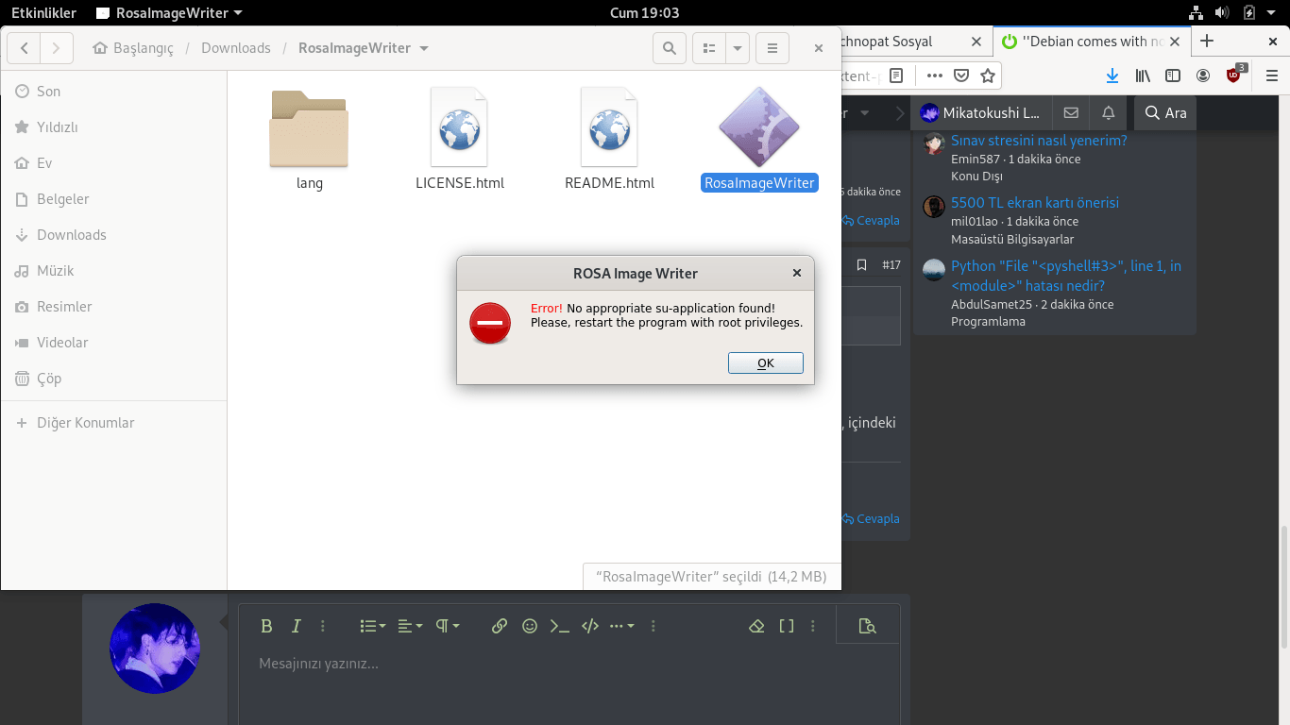The height and width of the screenshot is (725, 1290).
Task: Open the Etkinlikler activities overview
Action: pos(43,13)
